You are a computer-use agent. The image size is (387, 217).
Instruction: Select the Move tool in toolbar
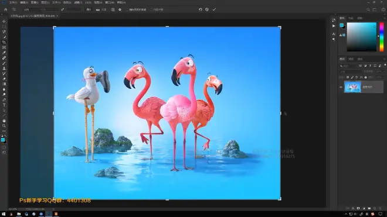click(4, 22)
